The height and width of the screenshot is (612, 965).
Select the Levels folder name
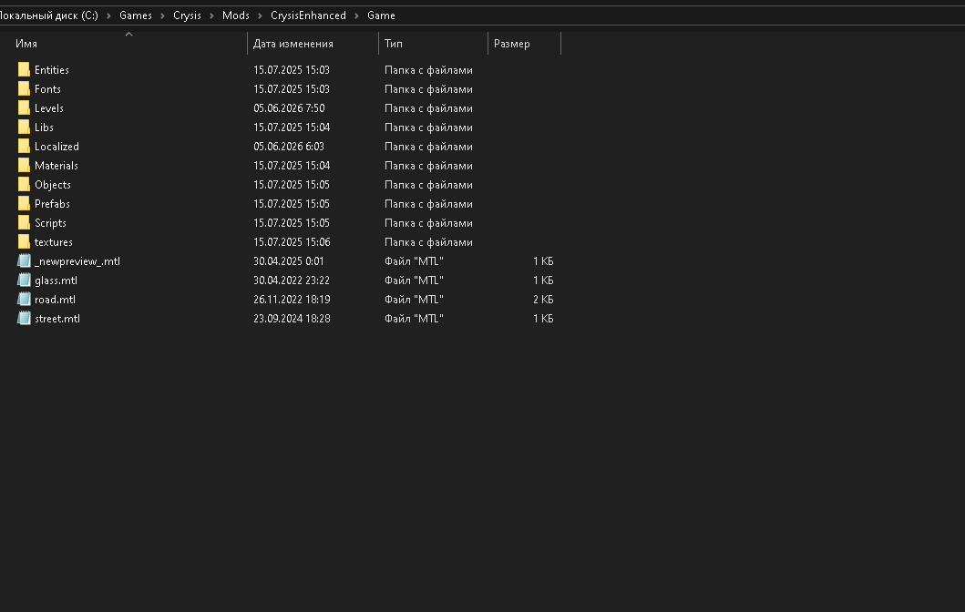pos(48,108)
